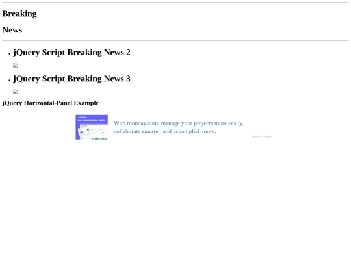Click broken image under Breaking News 3
The image size is (351, 263).
point(15,92)
